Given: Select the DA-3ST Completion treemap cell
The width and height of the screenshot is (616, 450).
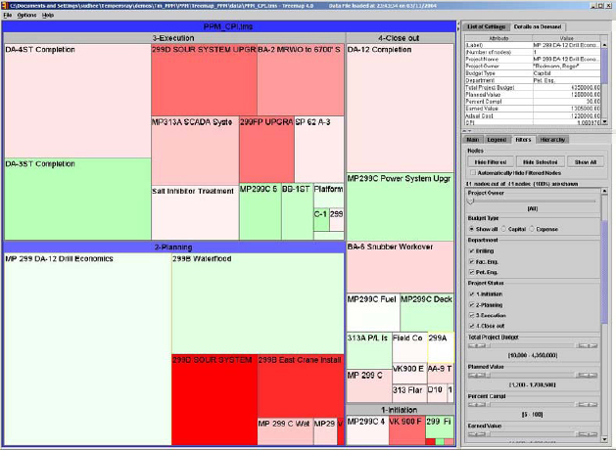Looking at the screenshot, I should (x=77, y=199).
